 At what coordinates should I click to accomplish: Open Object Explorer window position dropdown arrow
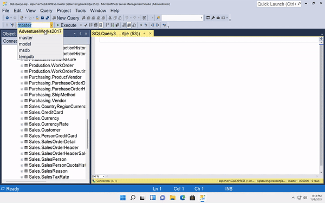pos(75,34)
